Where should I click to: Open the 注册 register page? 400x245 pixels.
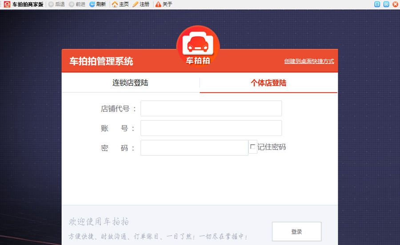click(x=141, y=4)
